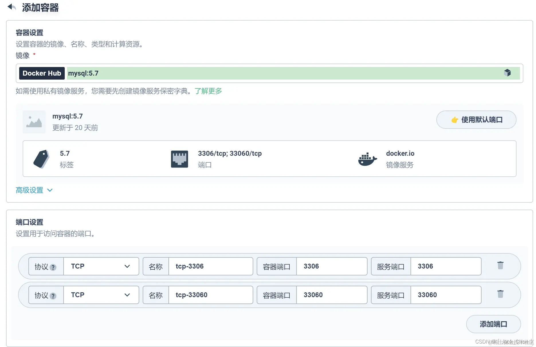Click protocol help icon in tcp-3306 row
This screenshot has height=347, width=536.
(x=53, y=267)
